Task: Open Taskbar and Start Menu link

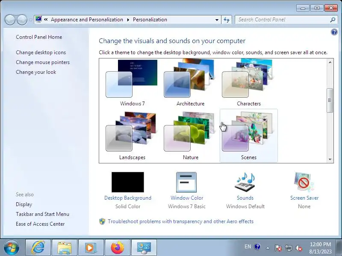Action: tap(42, 214)
